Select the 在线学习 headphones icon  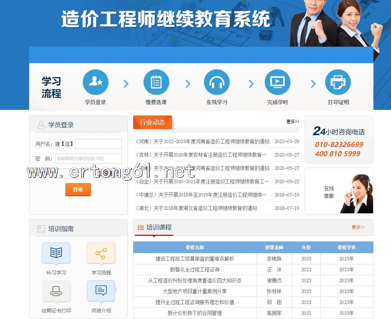point(217,82)
